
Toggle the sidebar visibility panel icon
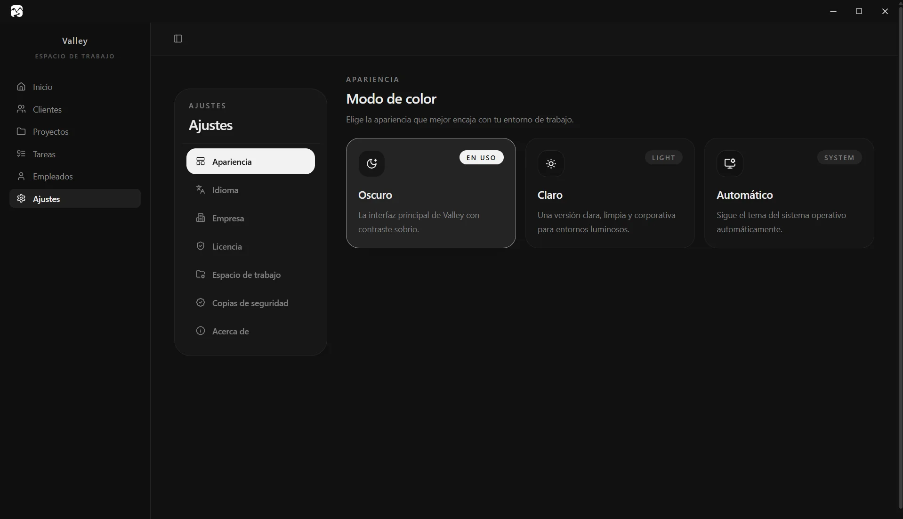(x=177, y=39)
